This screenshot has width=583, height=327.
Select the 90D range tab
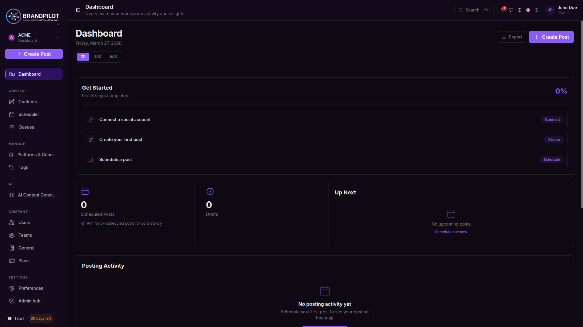[113, 57]
